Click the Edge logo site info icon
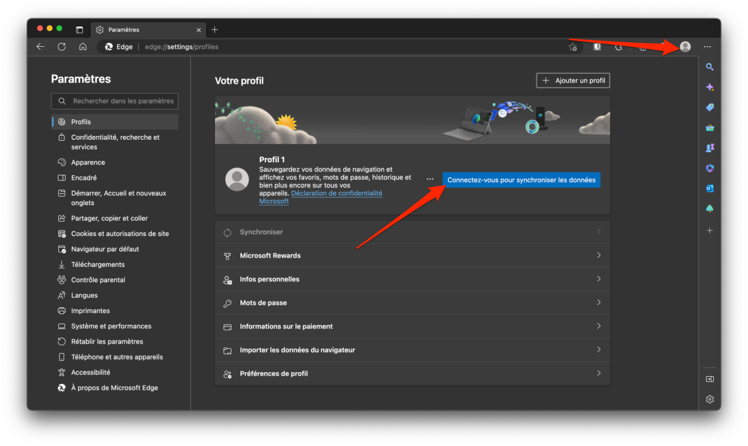This screenshot has height=446, width=748. pyautogui.click(x=109, y=47)
